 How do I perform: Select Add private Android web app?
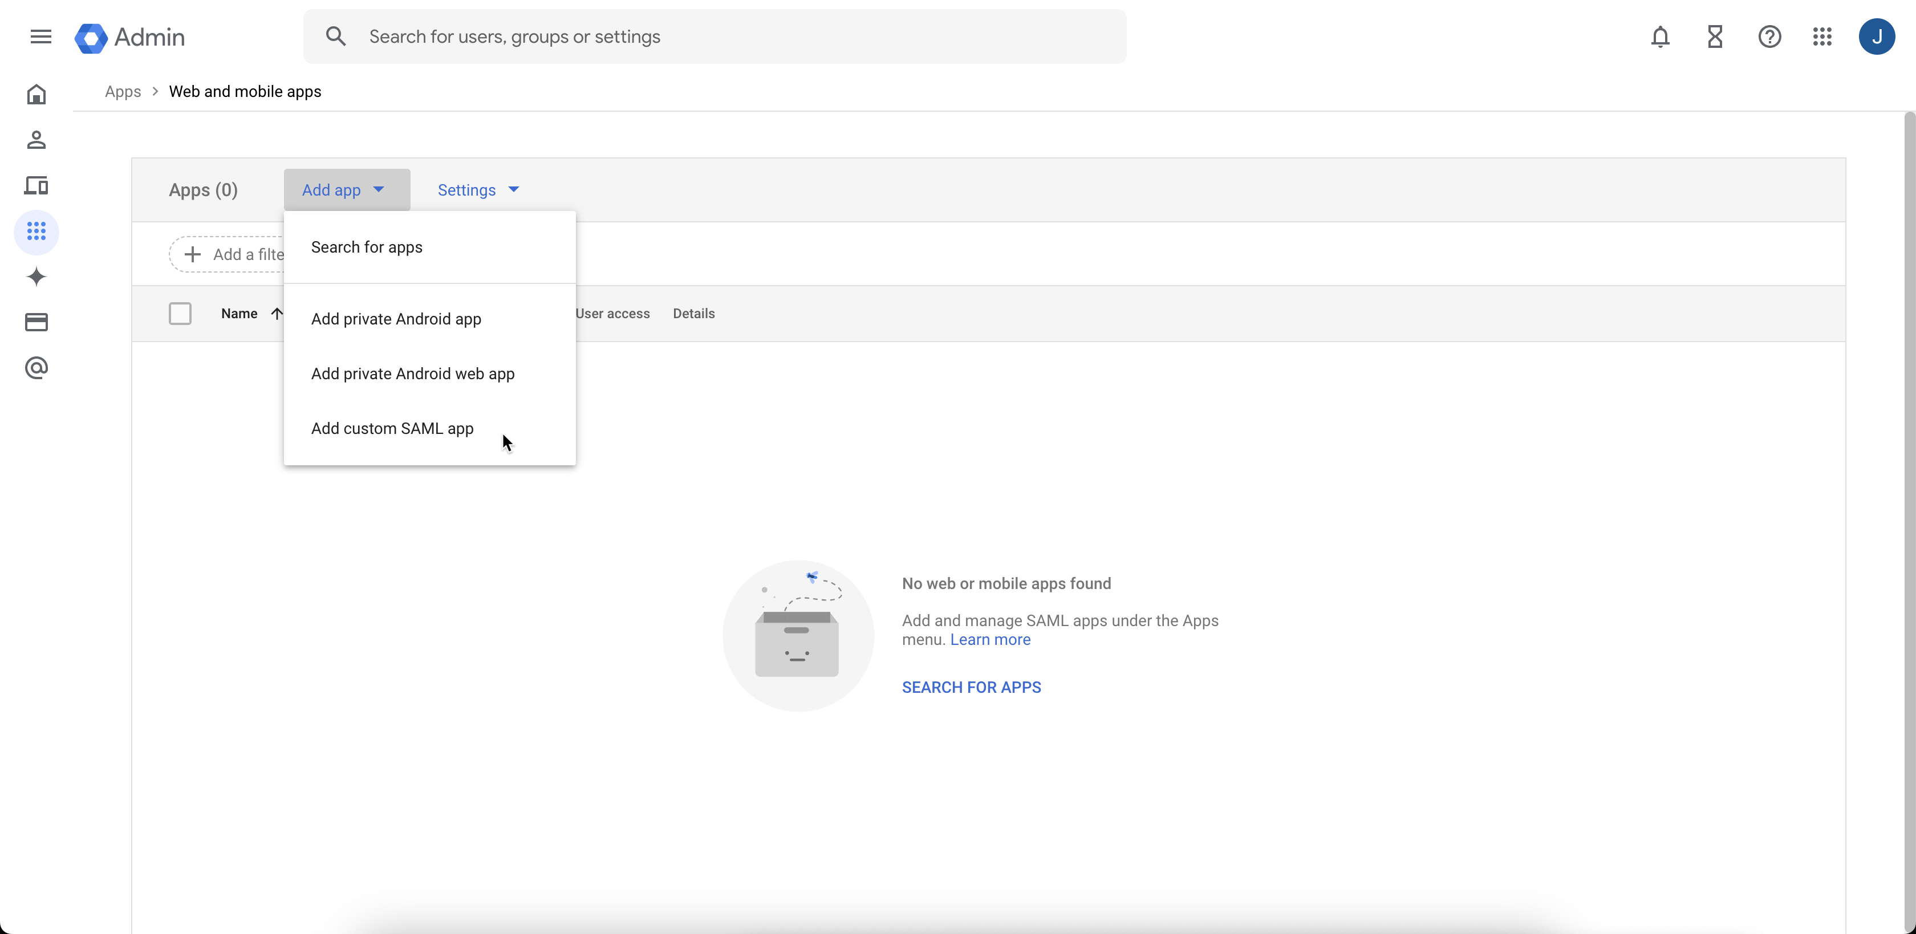tap(413, 373)
